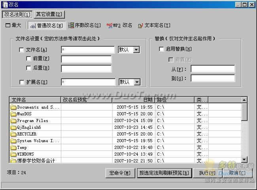Screen dimensions: 257x190
Task: Click the 宏命令 button
Action: (x=120, y=173)
